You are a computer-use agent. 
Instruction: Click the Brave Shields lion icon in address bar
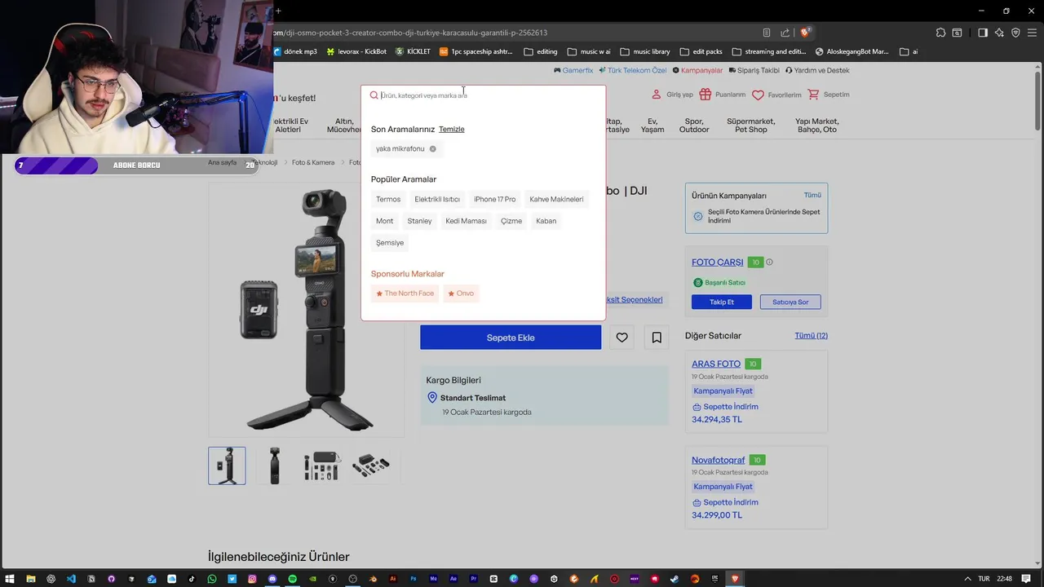click(x=805, y=33)
